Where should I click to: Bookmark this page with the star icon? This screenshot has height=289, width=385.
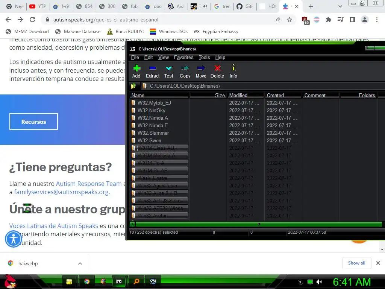[290, 20]
